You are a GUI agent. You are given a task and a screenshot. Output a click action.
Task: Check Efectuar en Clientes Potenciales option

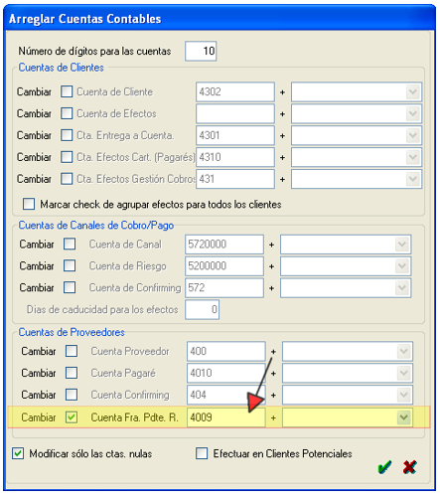click(x=202, y=453)
